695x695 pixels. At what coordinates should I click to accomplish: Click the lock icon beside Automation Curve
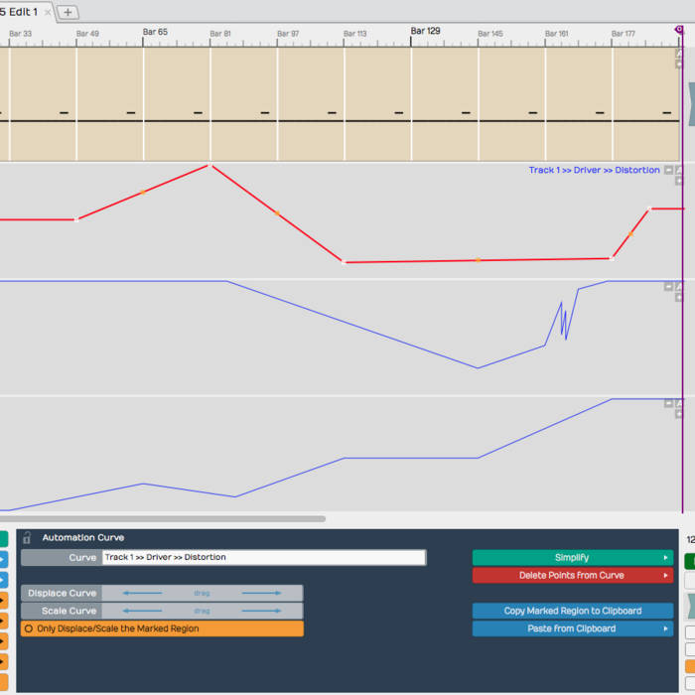coord(27,537)
